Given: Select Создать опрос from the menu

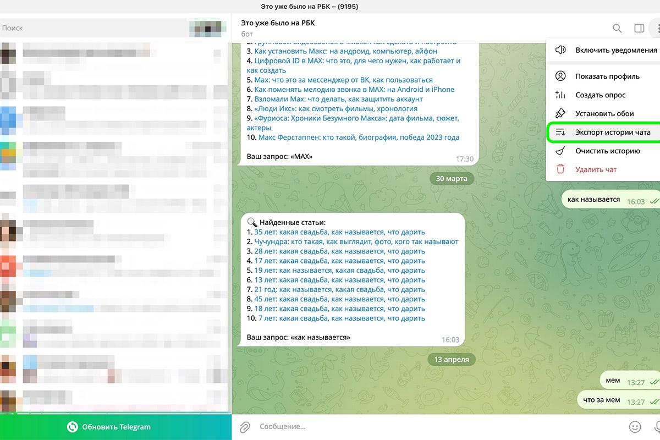Looking at the screenshot, I should (604, 95).
